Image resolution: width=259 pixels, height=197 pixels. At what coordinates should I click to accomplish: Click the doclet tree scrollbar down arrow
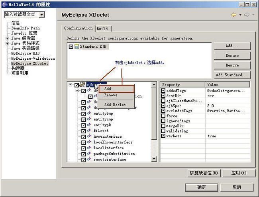154,159
